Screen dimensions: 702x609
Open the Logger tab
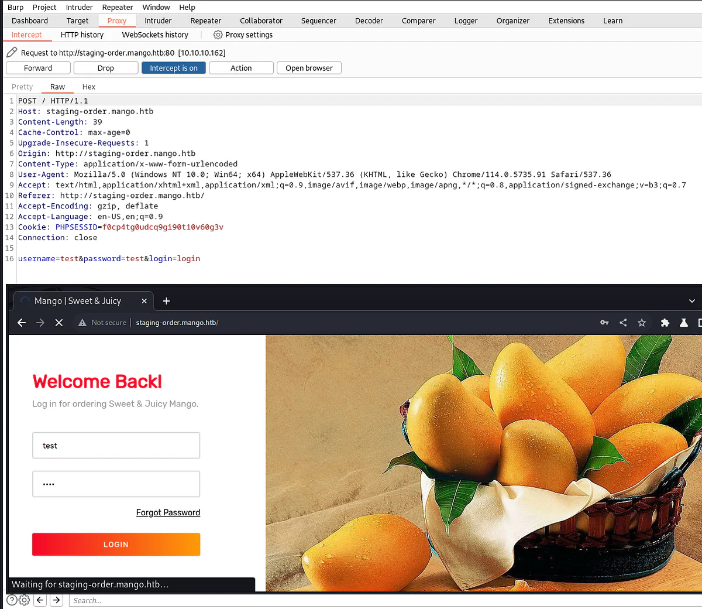point(466,20)
